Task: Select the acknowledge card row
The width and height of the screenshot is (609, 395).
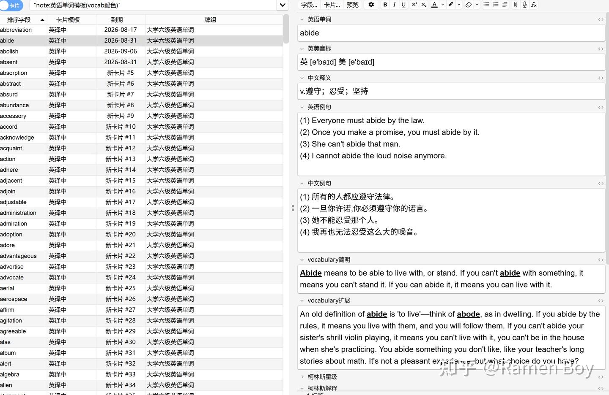Action: click(141, 138)
